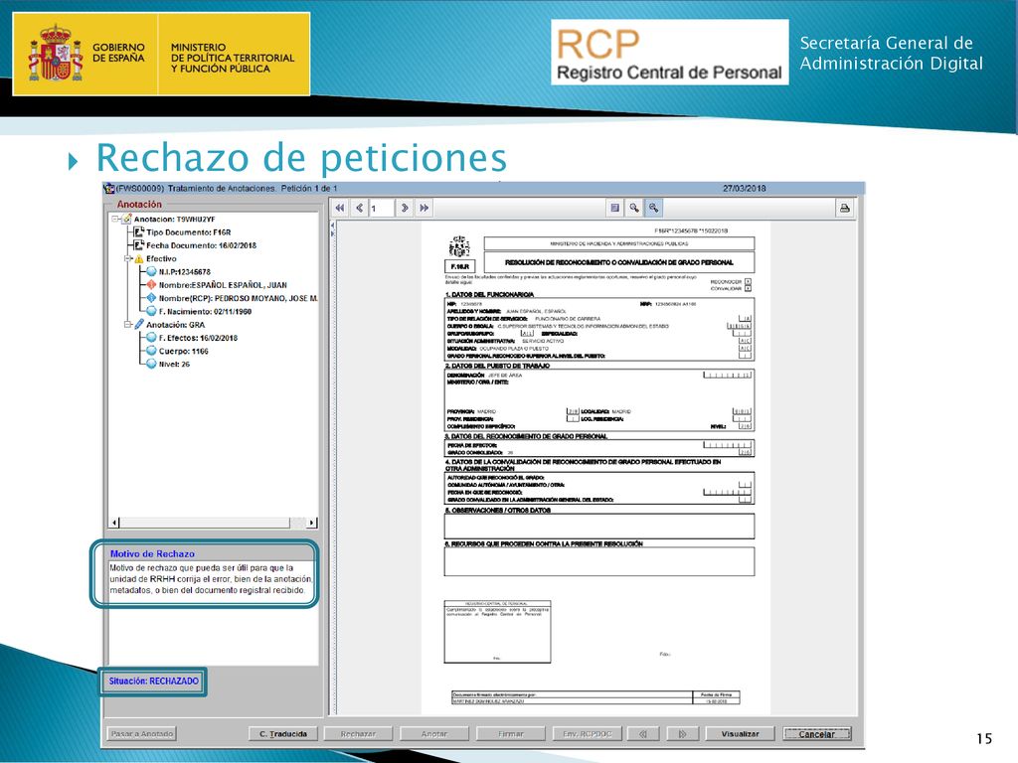This screenshot has width=1018, height=763.
Task: Click the pencil icon beside Anotación: GRA
Action: click(139, 325)
